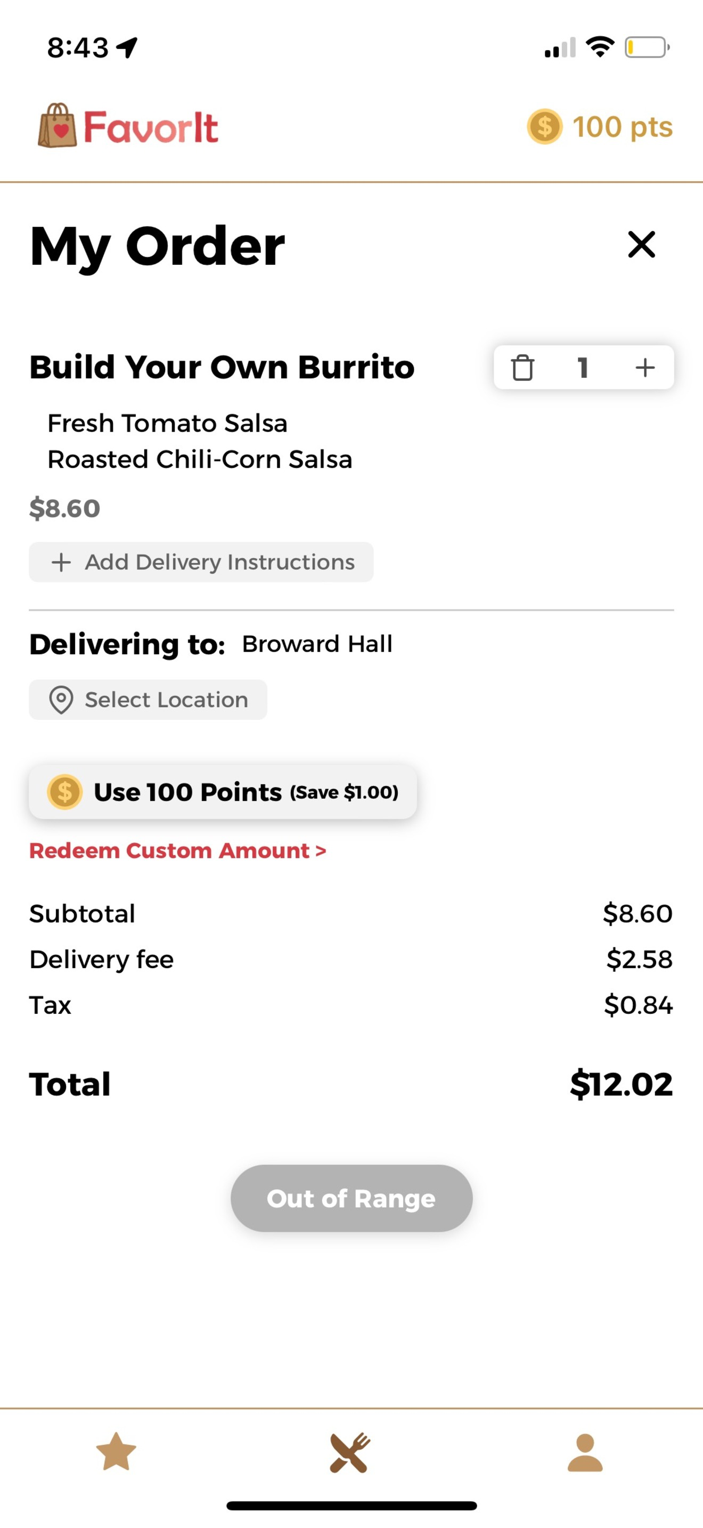Select the Build Your Own Burrito item title
Screen dimensions: 703x1528
222,367
